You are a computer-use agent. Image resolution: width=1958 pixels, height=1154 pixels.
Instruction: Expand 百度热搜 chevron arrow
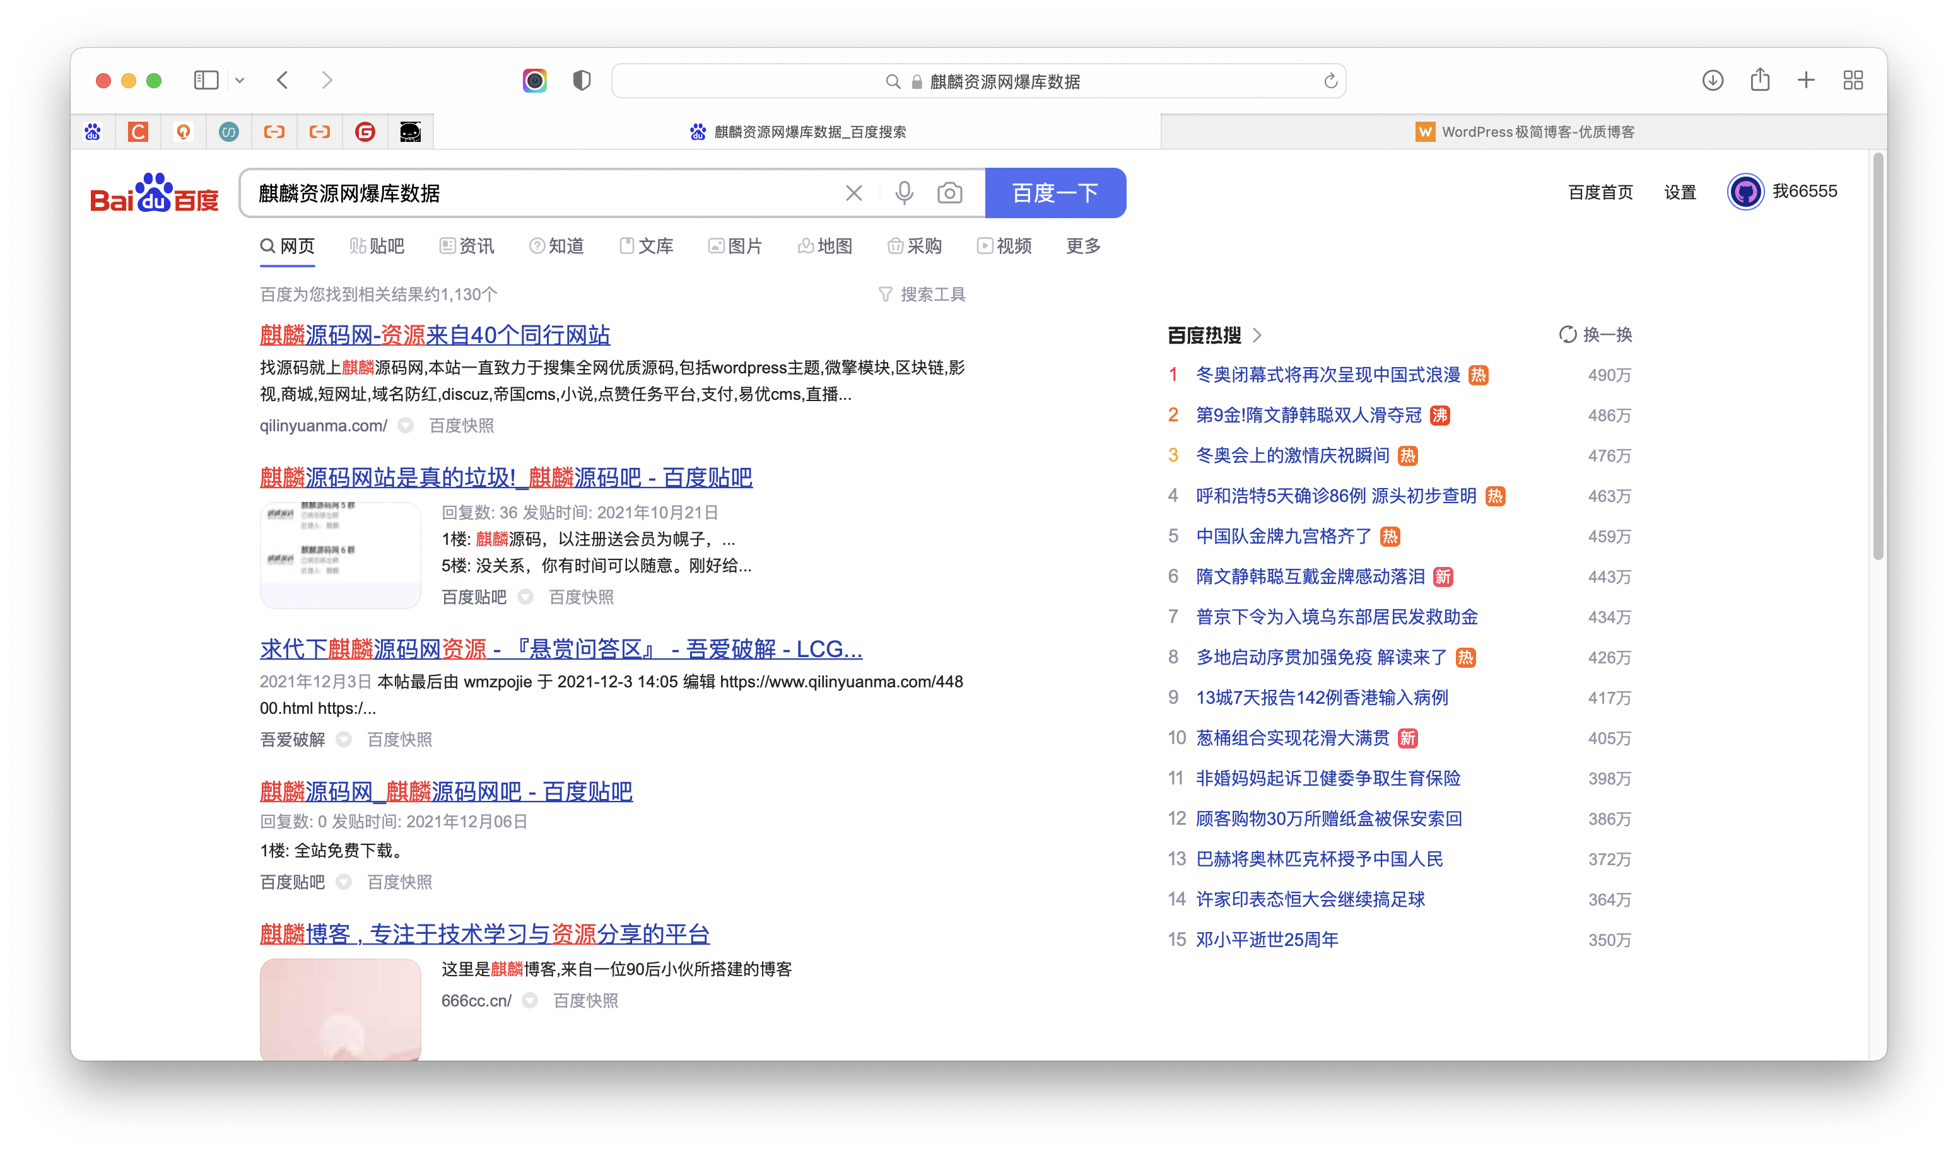tap(1257, 335)
